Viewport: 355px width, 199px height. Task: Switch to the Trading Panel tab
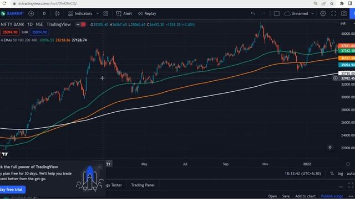click(143, 185)
